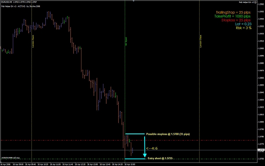Viewport: 265px width, 166px height.
Task: Click the '18 Apr 15:00' time axis label
Action: tap(130, 164)
